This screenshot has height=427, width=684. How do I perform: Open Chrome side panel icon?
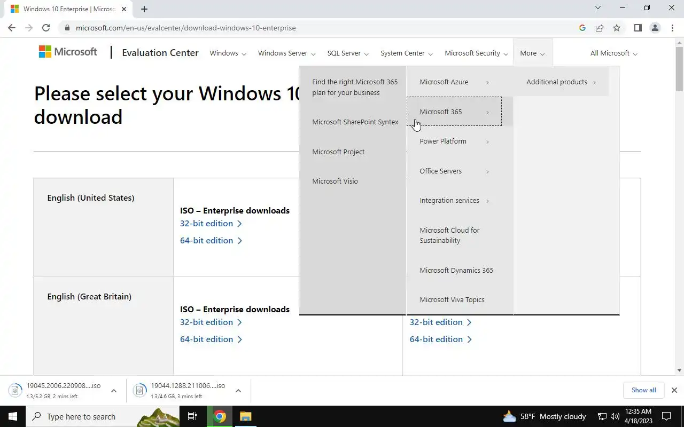pos(638,28)
